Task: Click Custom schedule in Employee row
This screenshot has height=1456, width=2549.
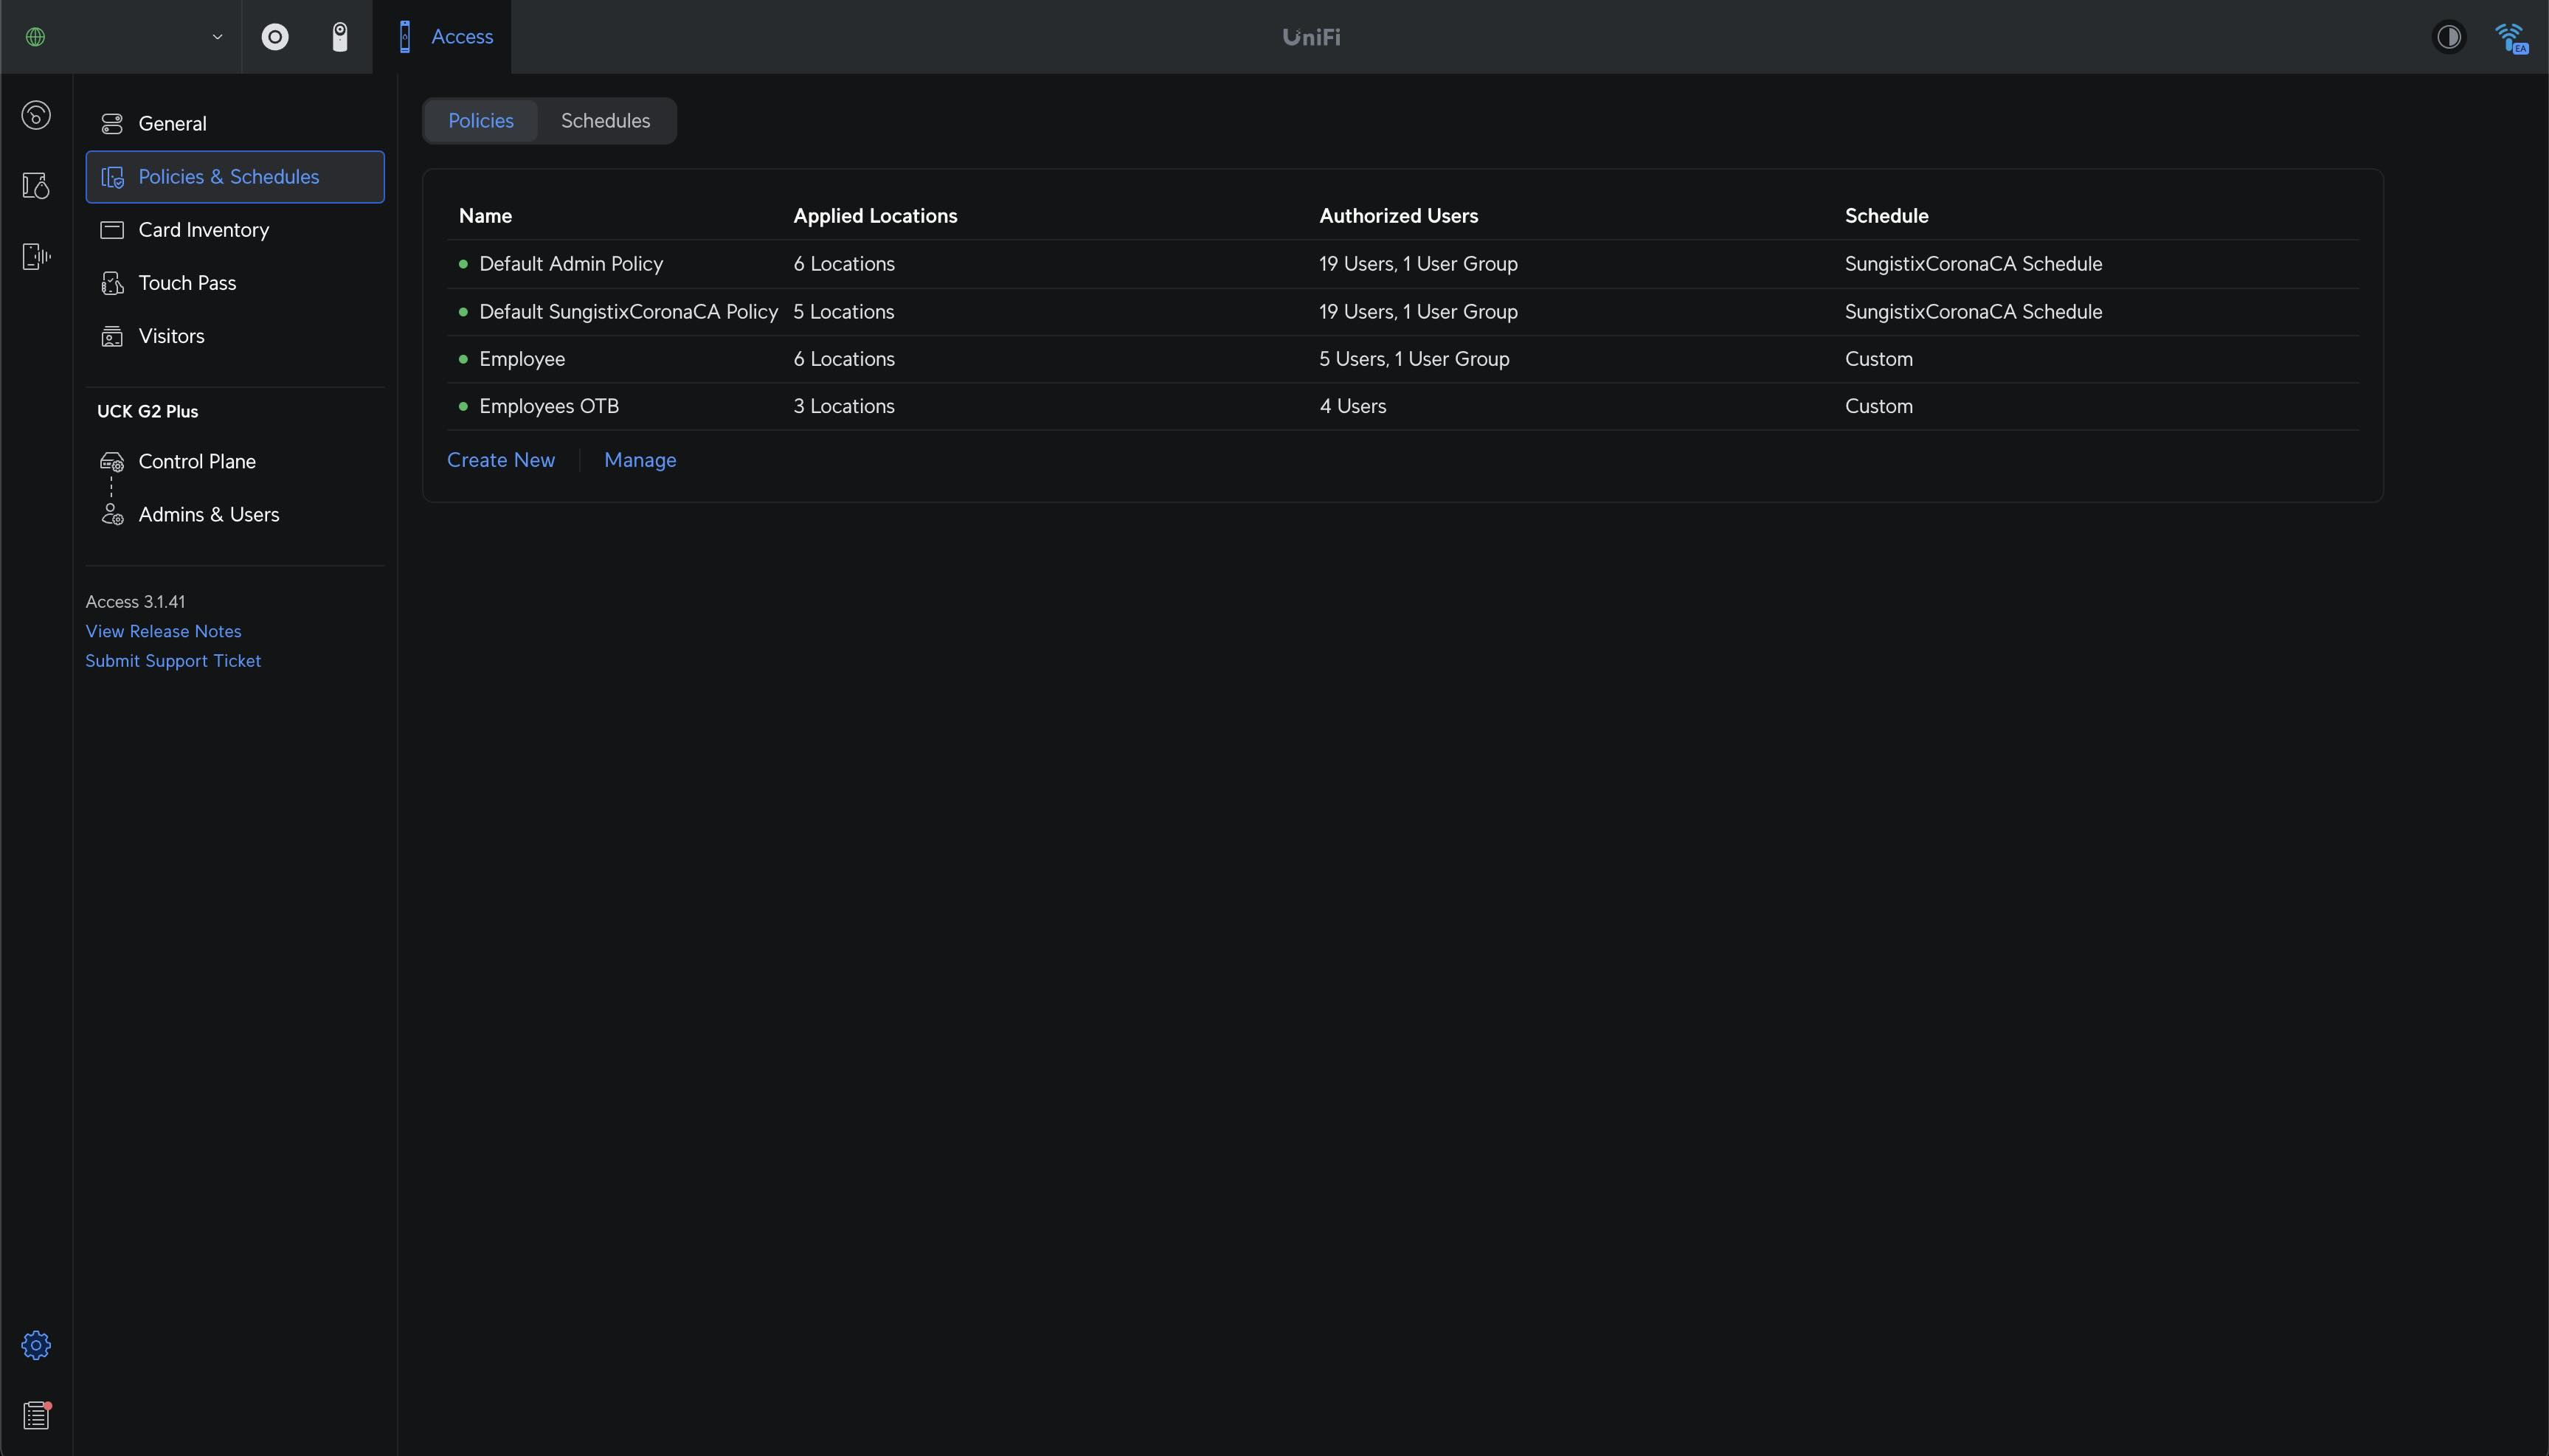Action: point(1878,359)
